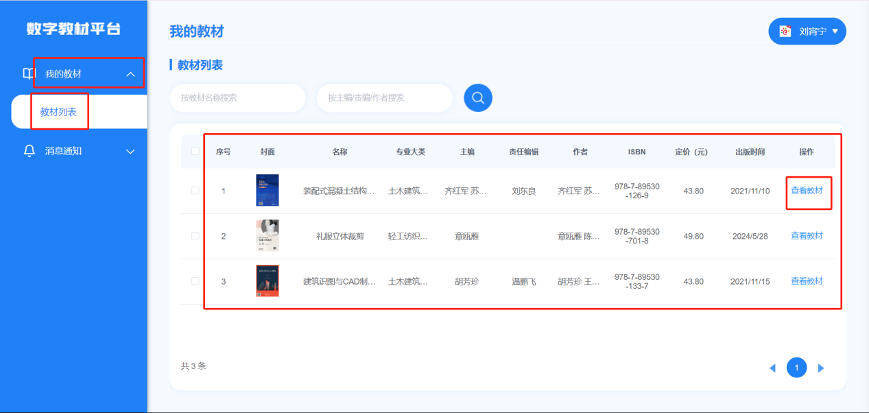Click the next page arrow in pagination

coord(821,367)
